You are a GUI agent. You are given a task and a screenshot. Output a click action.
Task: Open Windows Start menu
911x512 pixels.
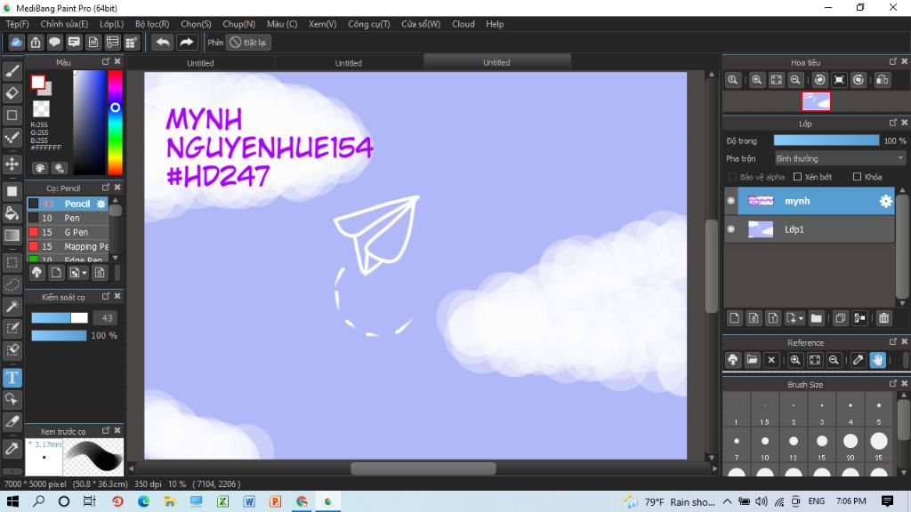point(12,501)
